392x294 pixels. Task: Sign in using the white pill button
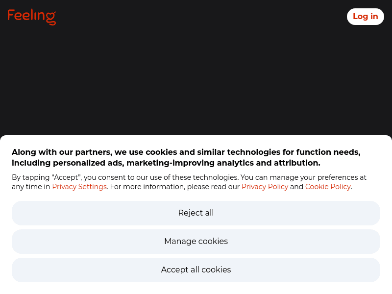365,17
